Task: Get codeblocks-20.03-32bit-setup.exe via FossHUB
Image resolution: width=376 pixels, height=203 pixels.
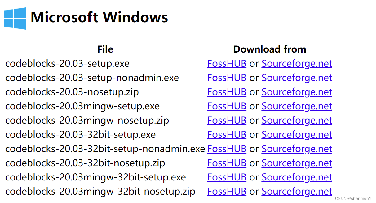Action: (227, 134)
